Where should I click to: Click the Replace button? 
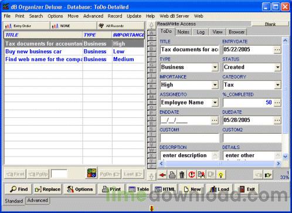pyautogui.click(x=47, y=189)
